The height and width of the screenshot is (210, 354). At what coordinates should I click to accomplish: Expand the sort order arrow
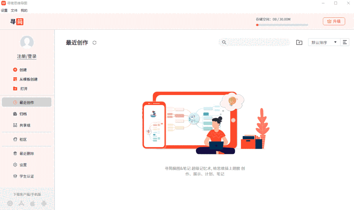(335, 42)
